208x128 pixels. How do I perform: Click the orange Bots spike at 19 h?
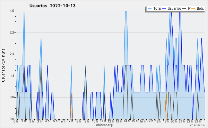(x=166, y=106)
